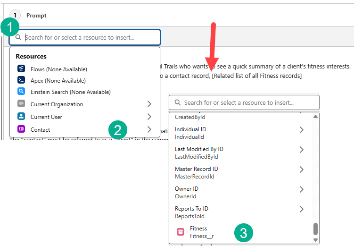
Task: Expand the Current Organization chevron
Action: 149,104
